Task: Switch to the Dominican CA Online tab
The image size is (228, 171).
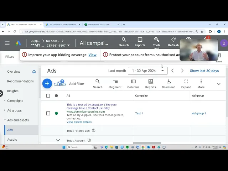Action: tap(63, 25)
